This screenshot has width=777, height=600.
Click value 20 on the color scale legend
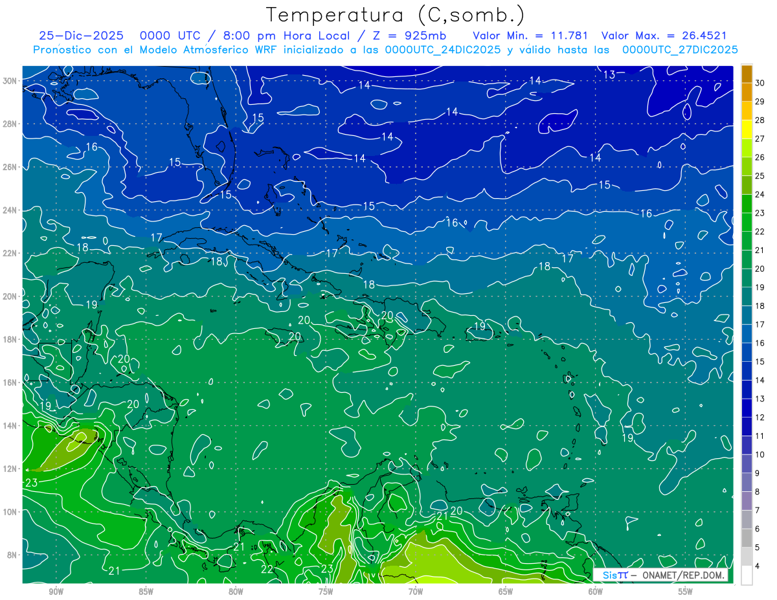coord(760,269)
